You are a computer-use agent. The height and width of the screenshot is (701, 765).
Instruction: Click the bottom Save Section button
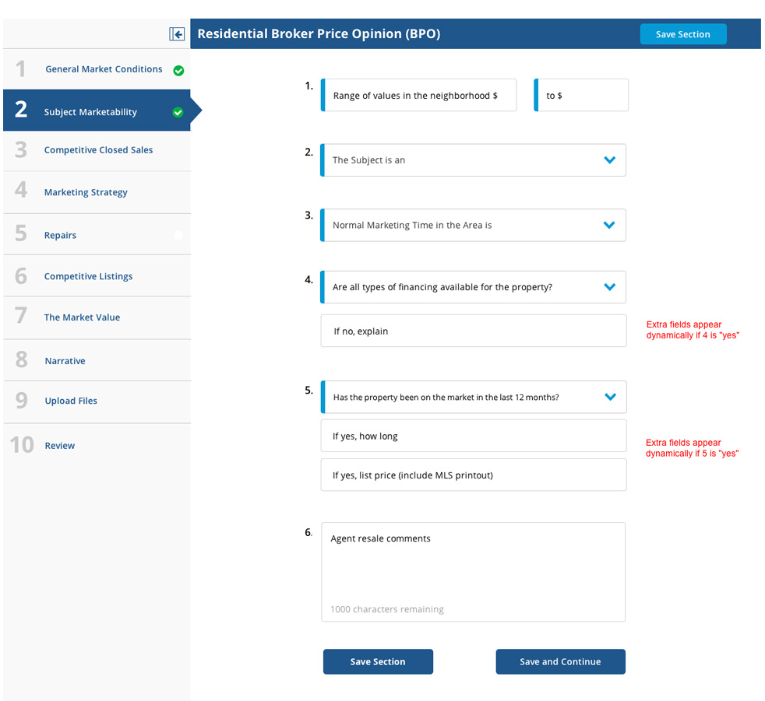pos(378,661)
